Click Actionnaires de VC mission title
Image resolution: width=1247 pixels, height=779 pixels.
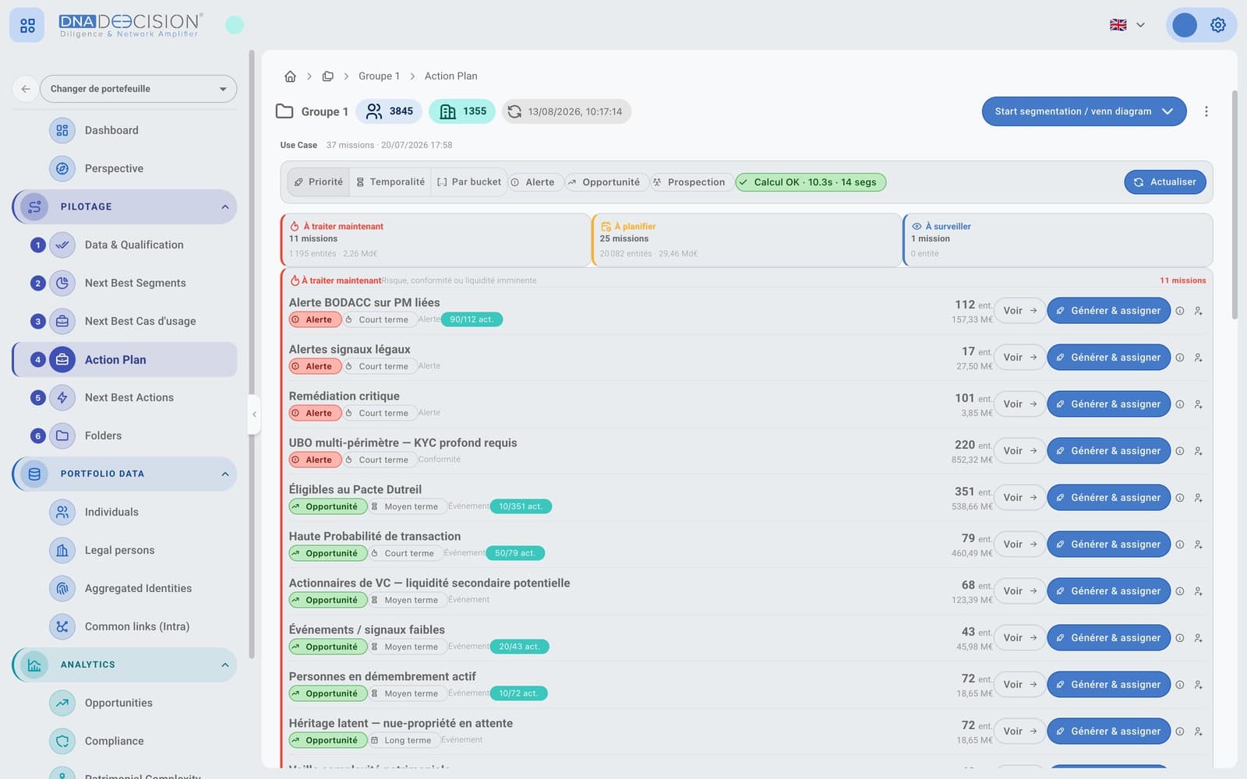coord(429,583)
